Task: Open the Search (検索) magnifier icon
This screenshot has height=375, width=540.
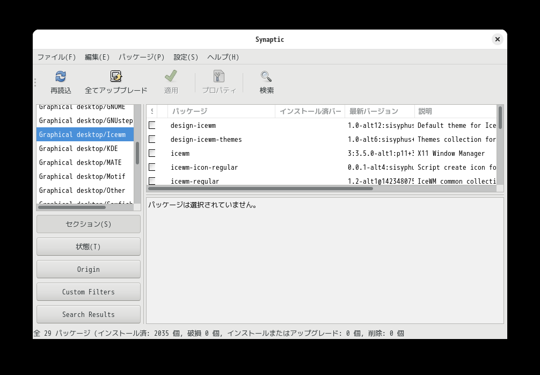Action: (267, 76)
